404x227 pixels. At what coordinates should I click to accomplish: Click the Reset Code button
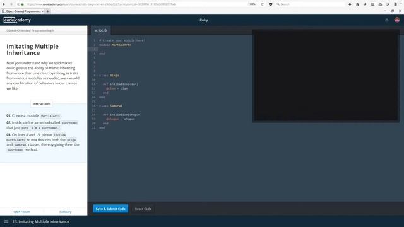point(143,209)
